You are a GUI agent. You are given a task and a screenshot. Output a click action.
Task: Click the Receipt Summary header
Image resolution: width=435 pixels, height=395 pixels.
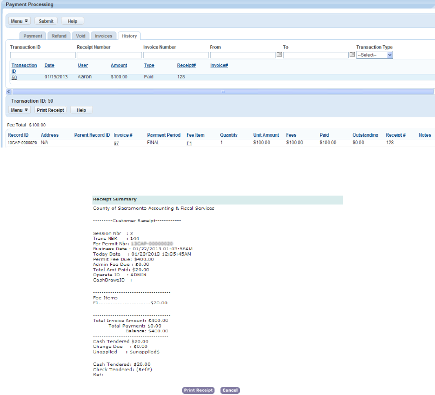click(218, 200)
